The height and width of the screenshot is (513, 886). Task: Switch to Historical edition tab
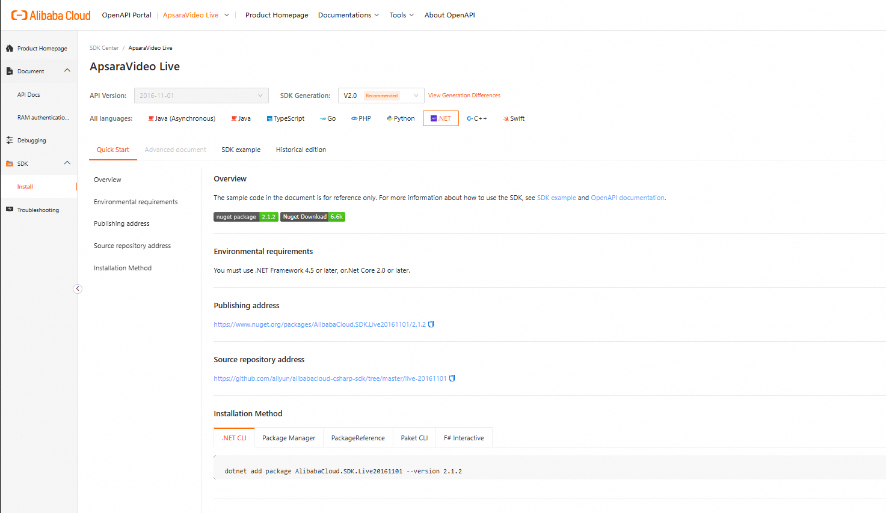(x=301, y=150)
